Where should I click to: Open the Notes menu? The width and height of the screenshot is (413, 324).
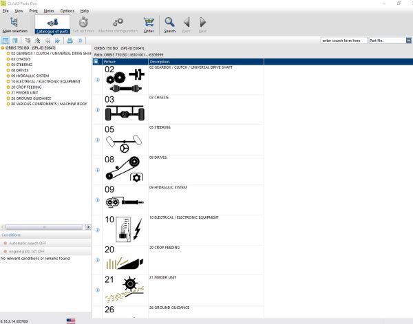(49, 11)
